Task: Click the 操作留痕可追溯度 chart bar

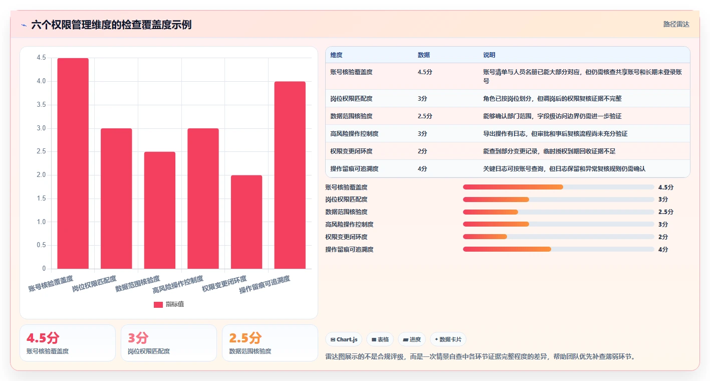Action: pyautogui.click(x=290, y=175)
